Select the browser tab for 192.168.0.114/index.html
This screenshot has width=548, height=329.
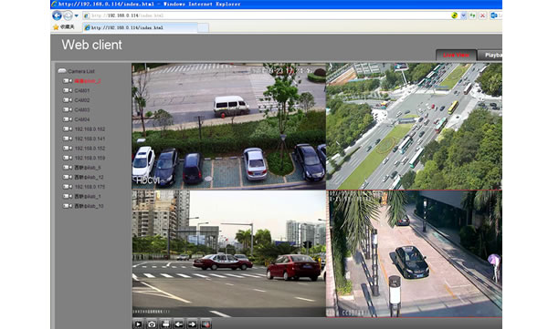140,27
